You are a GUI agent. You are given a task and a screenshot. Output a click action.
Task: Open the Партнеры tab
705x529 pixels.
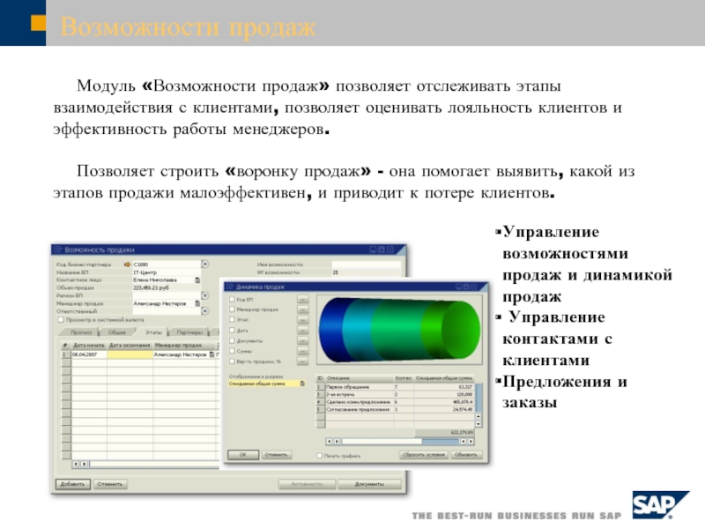coord(189,332)
